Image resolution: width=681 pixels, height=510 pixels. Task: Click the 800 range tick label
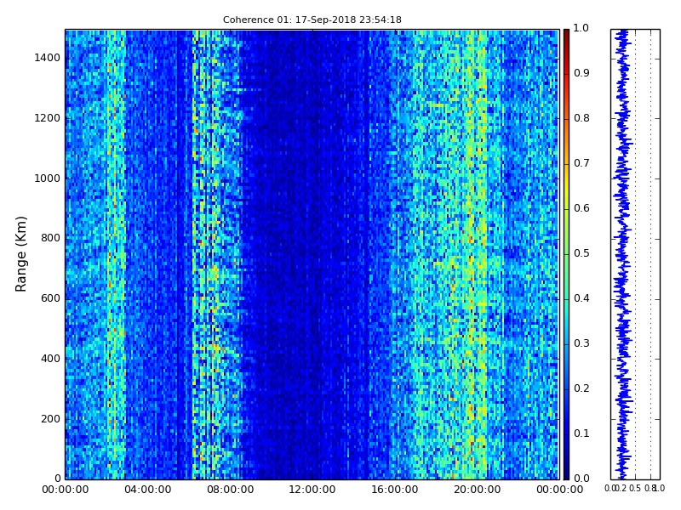pyautogui.click(x=50, y=238)
